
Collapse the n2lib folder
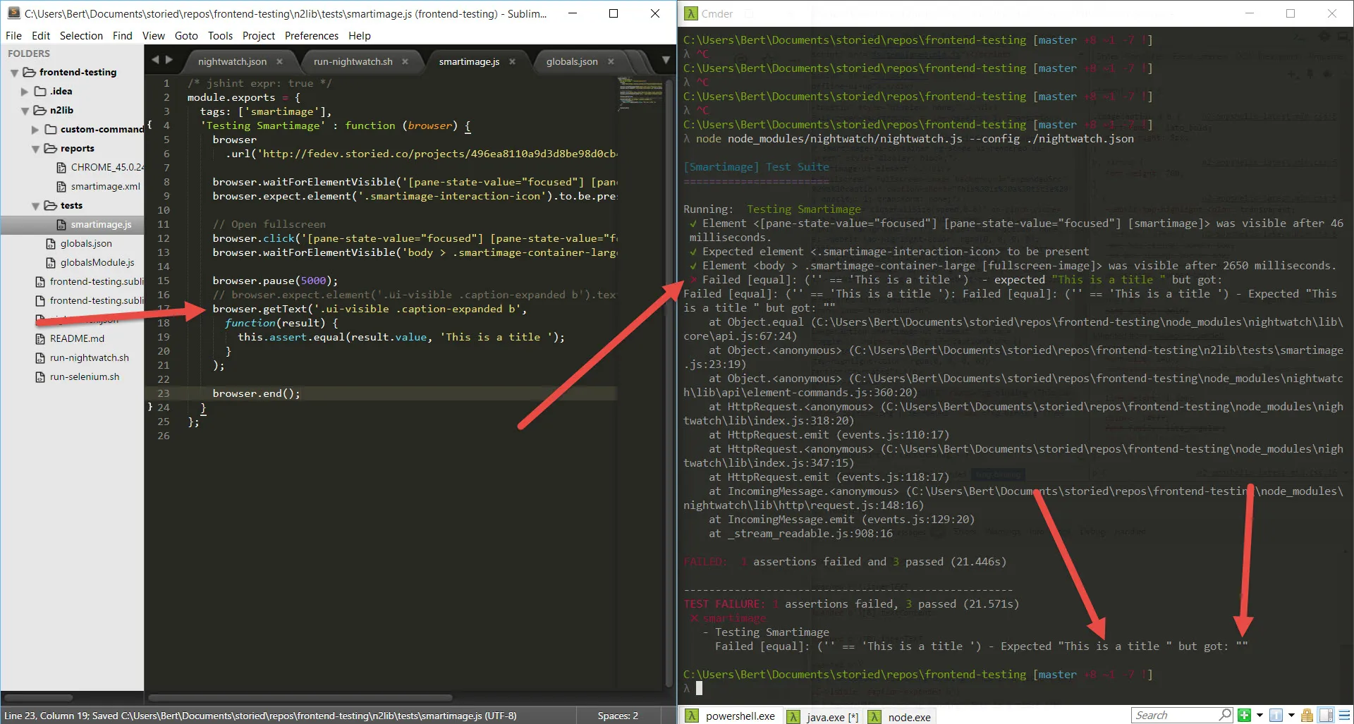(x=25, y=111)
